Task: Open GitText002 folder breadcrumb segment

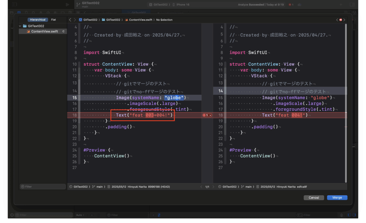Action: pyautogui.click(x=111, y=20)
